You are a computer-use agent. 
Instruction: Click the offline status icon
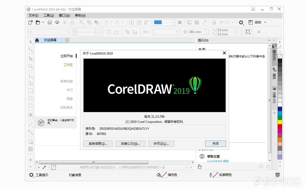41,123
